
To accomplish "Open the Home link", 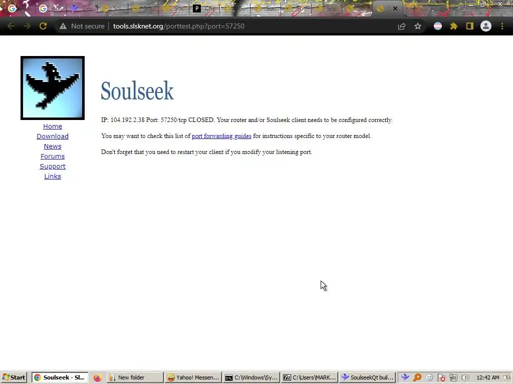I will point(53,126).
